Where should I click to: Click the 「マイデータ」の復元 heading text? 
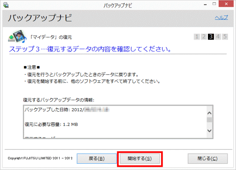coord(50,37)
